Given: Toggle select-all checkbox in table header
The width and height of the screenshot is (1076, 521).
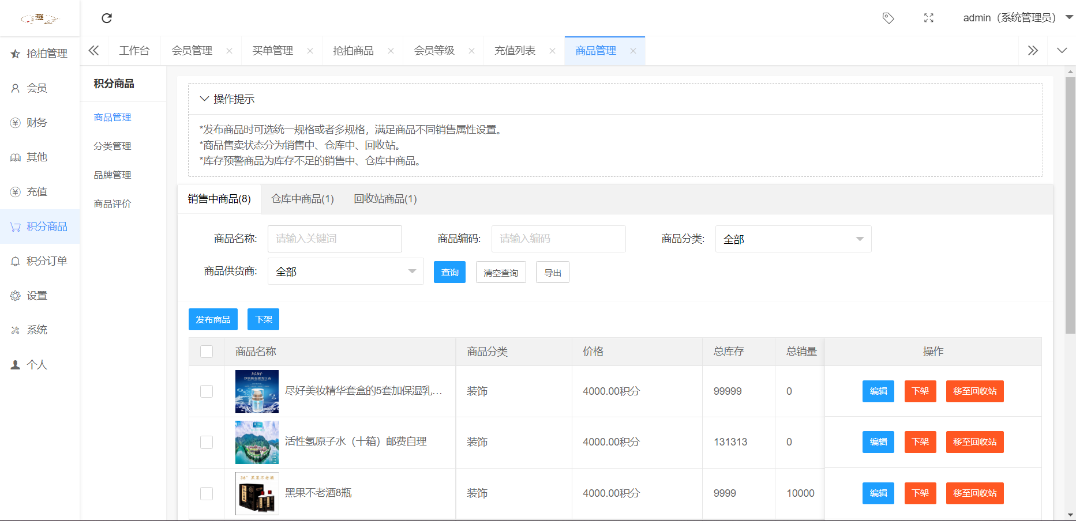Looking at the screenshot, I should click(207, 352).
